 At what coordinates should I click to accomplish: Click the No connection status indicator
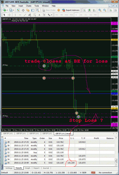coord(105,172)
